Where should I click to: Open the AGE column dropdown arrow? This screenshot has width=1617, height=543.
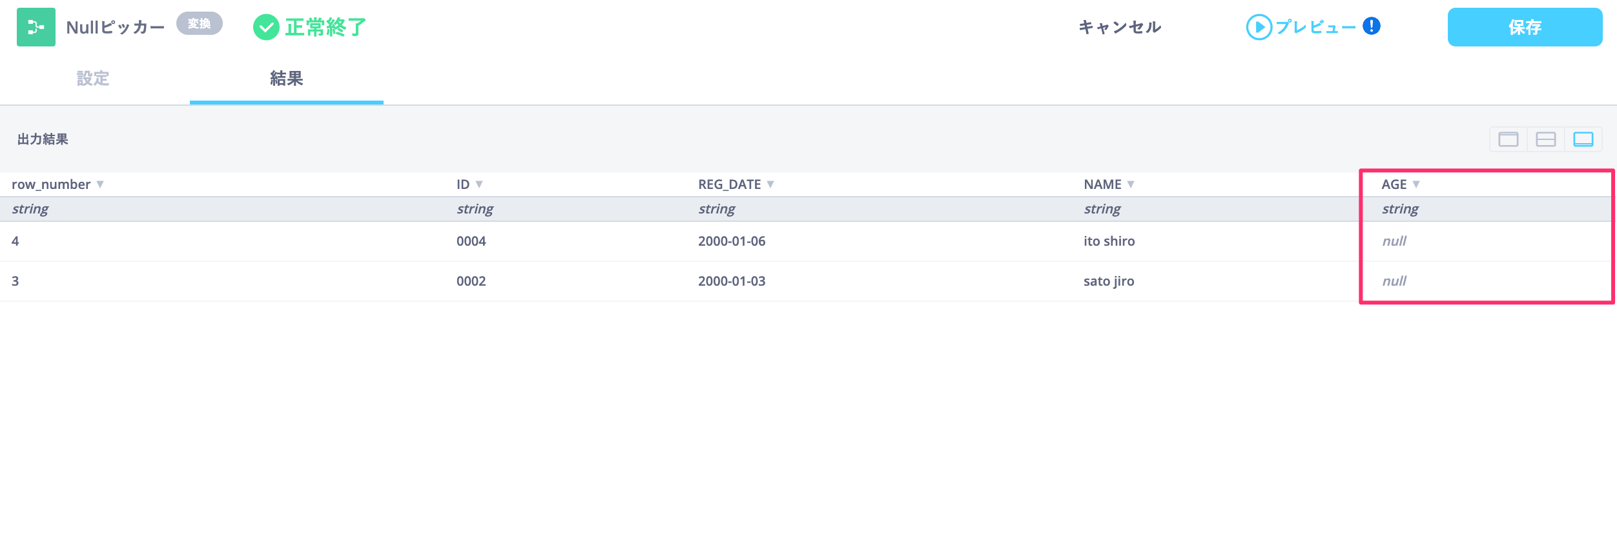(x=1416, y=184)
